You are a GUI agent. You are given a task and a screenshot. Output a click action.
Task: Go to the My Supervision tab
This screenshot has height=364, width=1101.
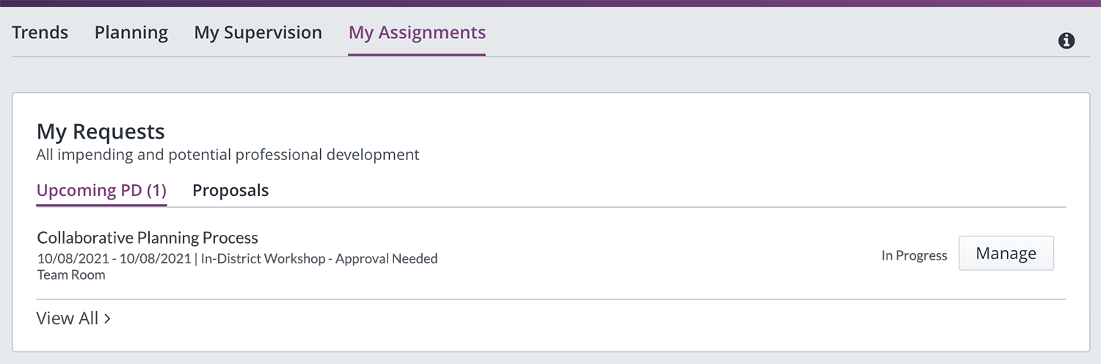tap(258, 33)
